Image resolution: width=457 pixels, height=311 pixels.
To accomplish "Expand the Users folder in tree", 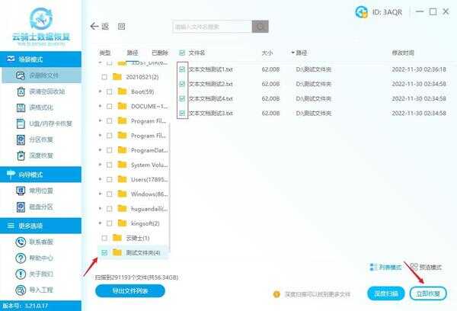I will tap(101, 179).
